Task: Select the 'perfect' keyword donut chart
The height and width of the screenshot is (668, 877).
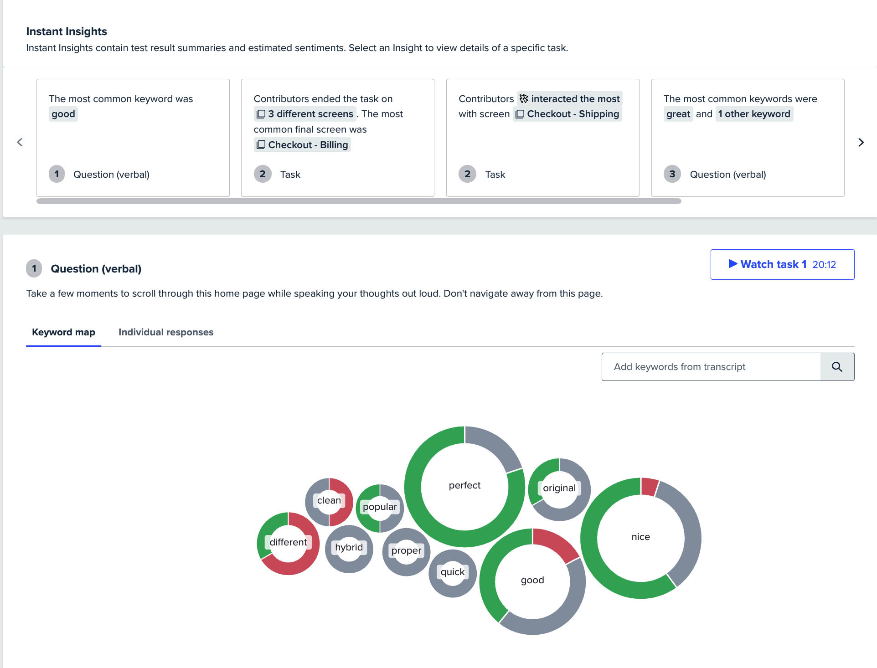Action: (464, 486)
